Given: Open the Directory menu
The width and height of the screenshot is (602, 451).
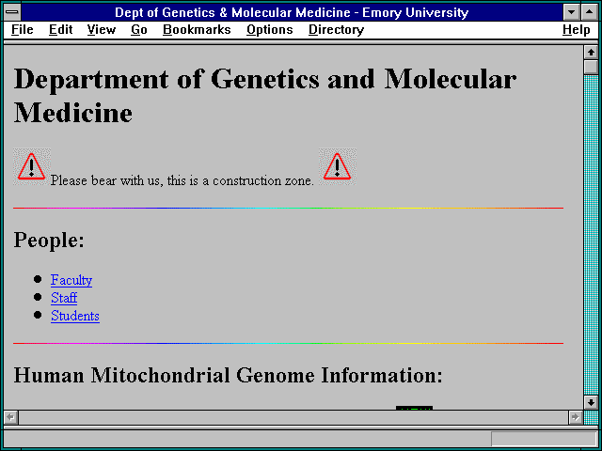Looking at the screenshot, I should [337, 29].
